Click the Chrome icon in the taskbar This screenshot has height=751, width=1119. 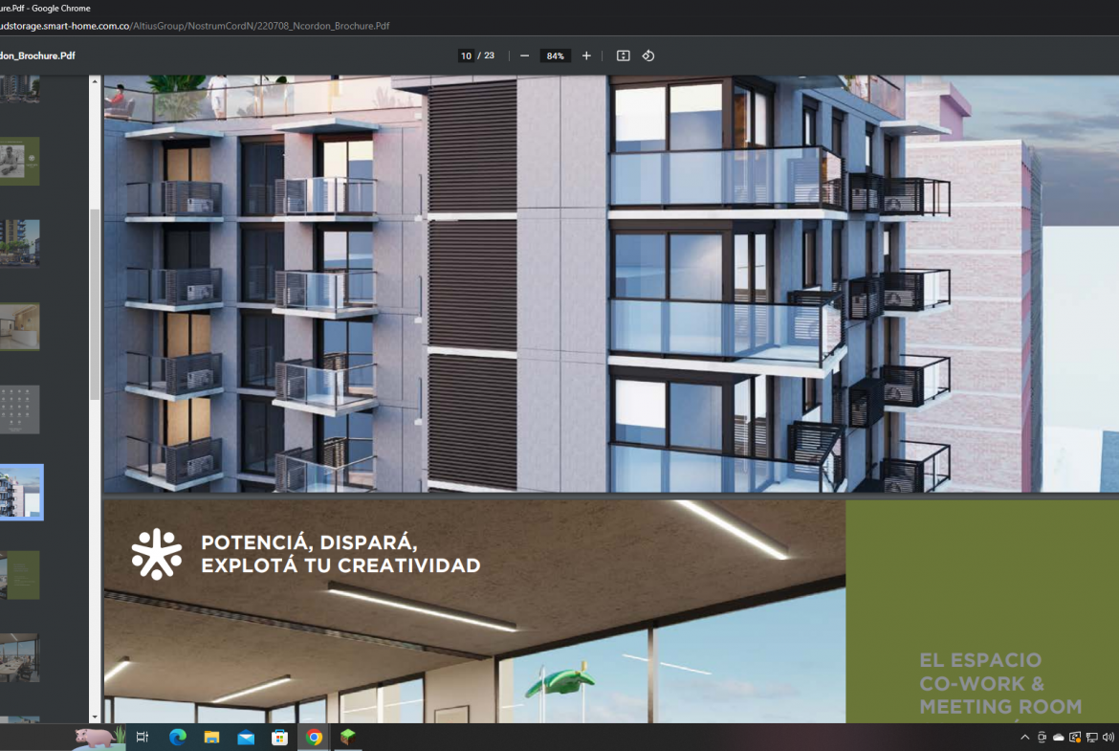pyautogui.click(x=314, y=738)
